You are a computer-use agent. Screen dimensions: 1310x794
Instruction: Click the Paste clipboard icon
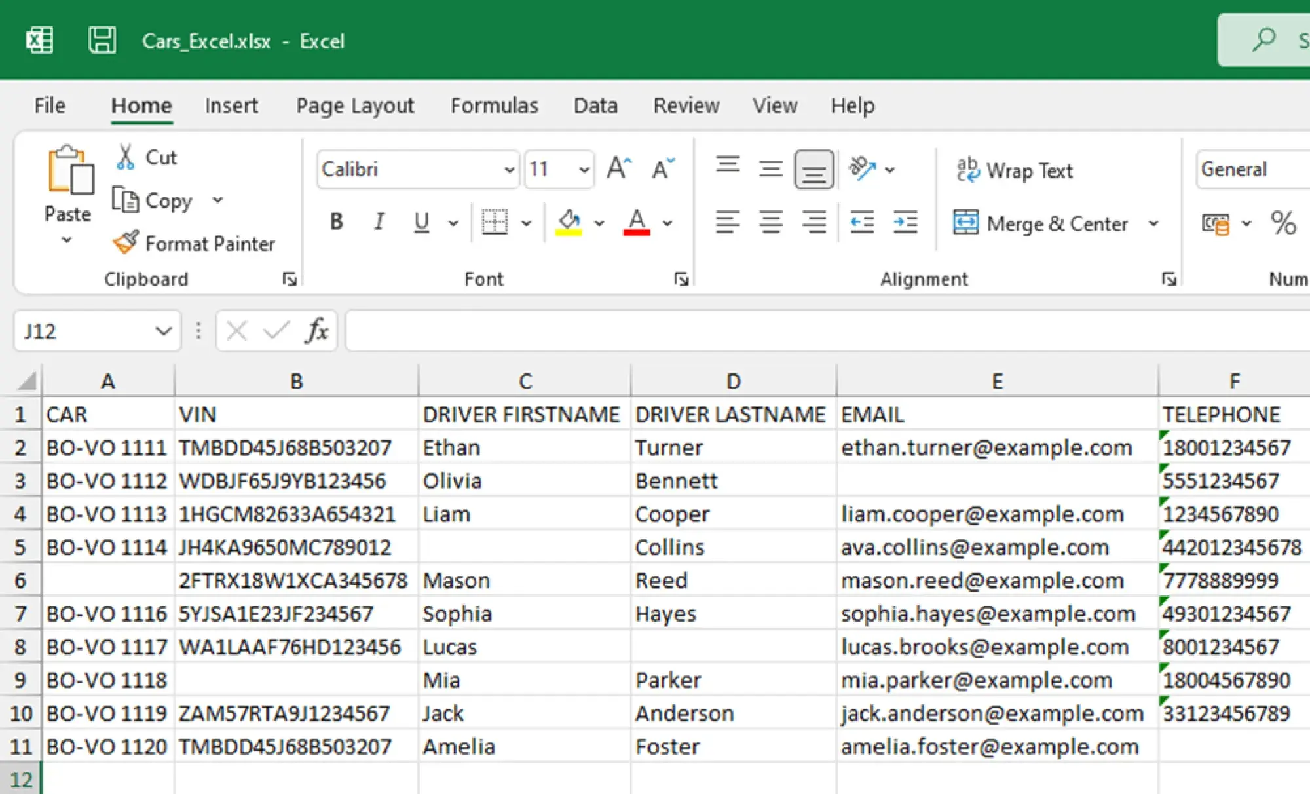70,170
